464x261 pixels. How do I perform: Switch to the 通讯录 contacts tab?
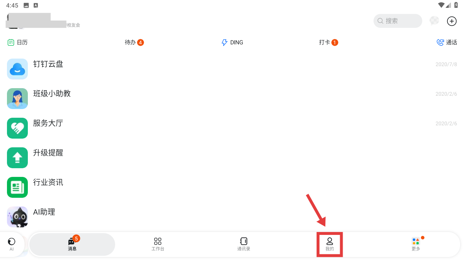(x=244, y=244)
